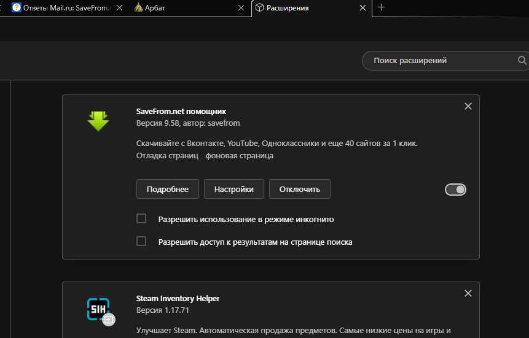Click the SaveFrom.net green arrow icon
Screen dimensions: 529x338
[98, 121]
